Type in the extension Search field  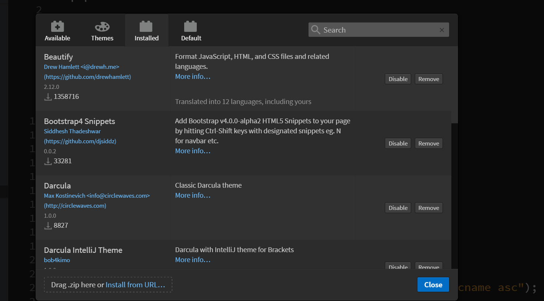[x=378, y=30]
